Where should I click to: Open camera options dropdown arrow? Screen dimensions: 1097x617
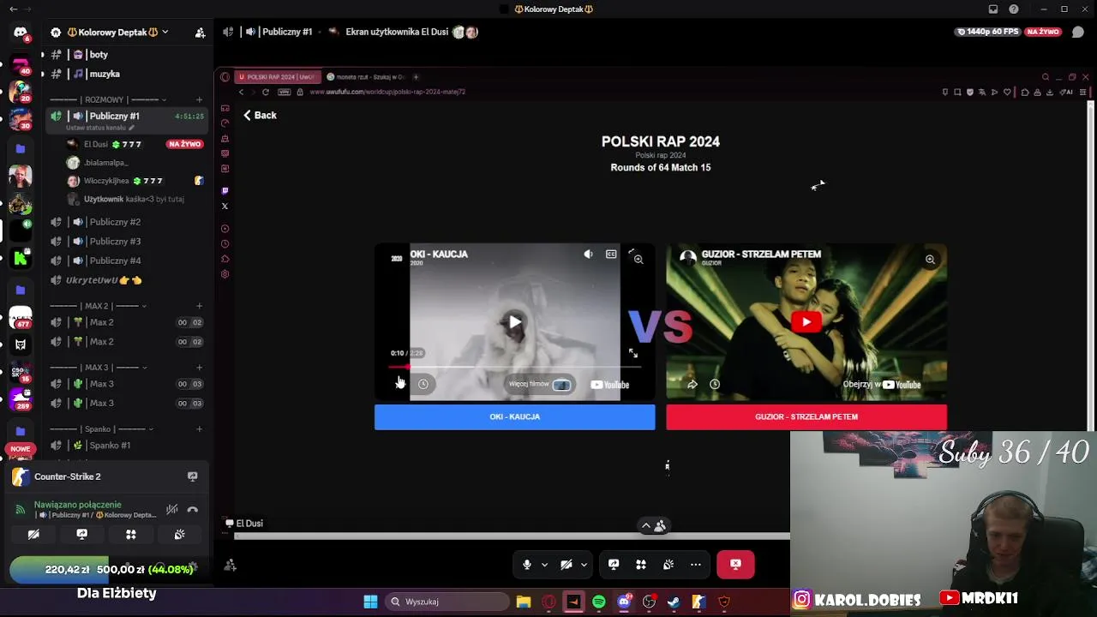[584, 565]
